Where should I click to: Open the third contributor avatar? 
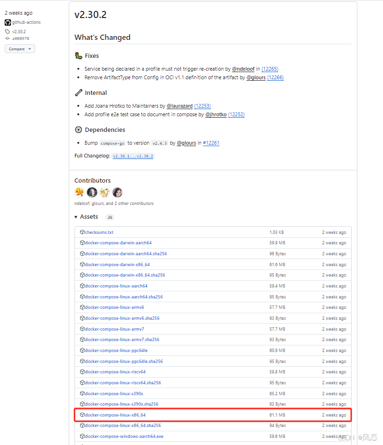coord(104,193)
